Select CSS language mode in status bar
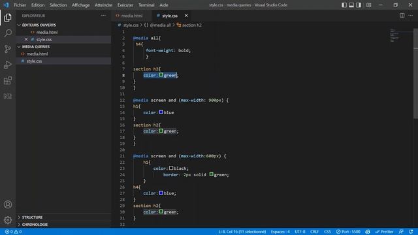This screenshot has width=418, height=235. (327, 232)
